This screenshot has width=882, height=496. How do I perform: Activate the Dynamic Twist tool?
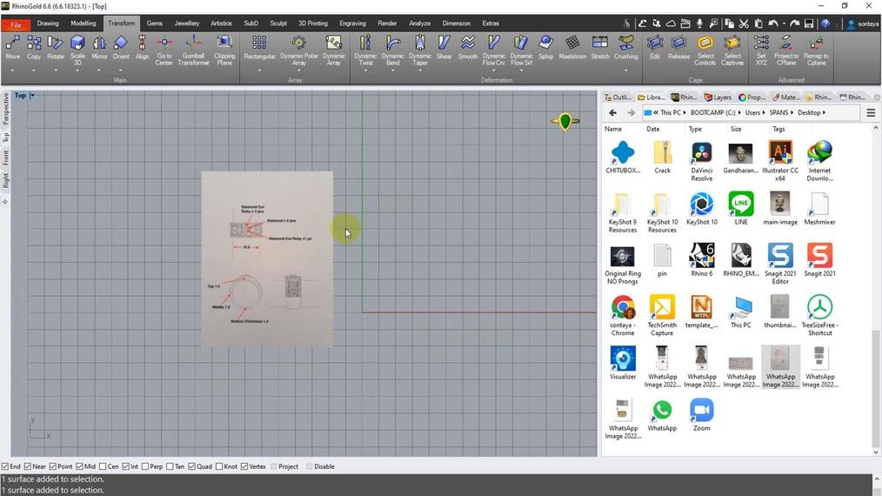point(365,50)
